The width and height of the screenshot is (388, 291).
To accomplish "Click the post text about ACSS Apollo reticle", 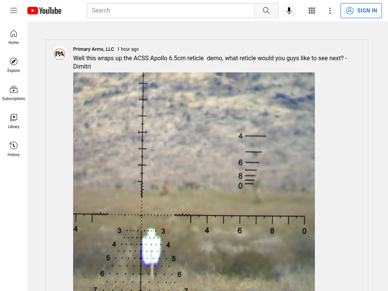I will pos(210,62).
